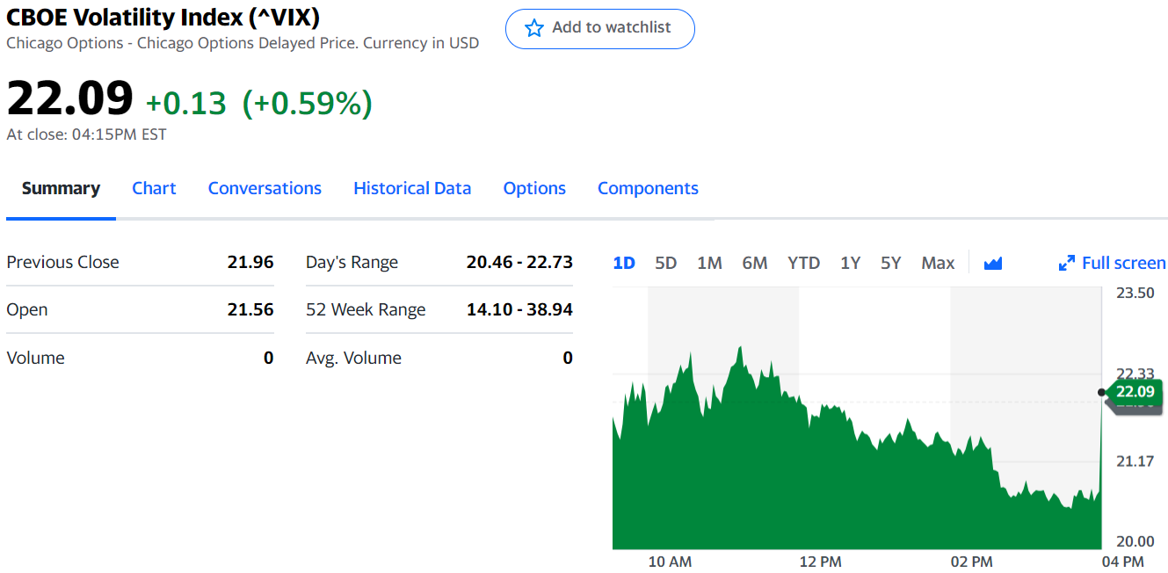Select the YTD chart range
This screenshot has height=573, width=1168.
tap(803, 263)
